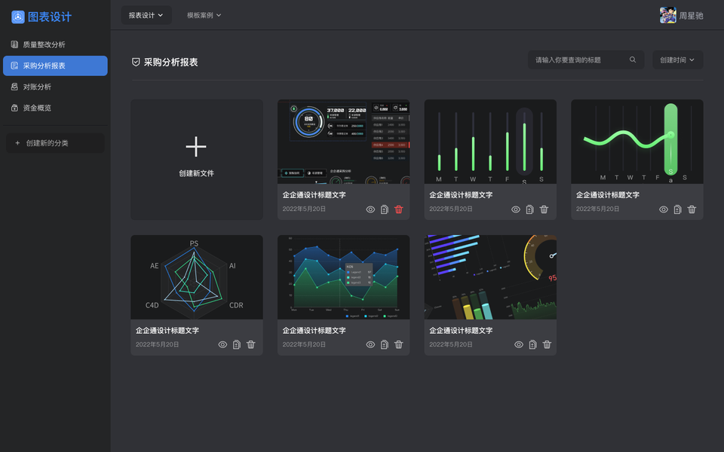Click the title text under the green bar chart
Viewport: 724px width, 452px height.
click(x=461, y=195)
